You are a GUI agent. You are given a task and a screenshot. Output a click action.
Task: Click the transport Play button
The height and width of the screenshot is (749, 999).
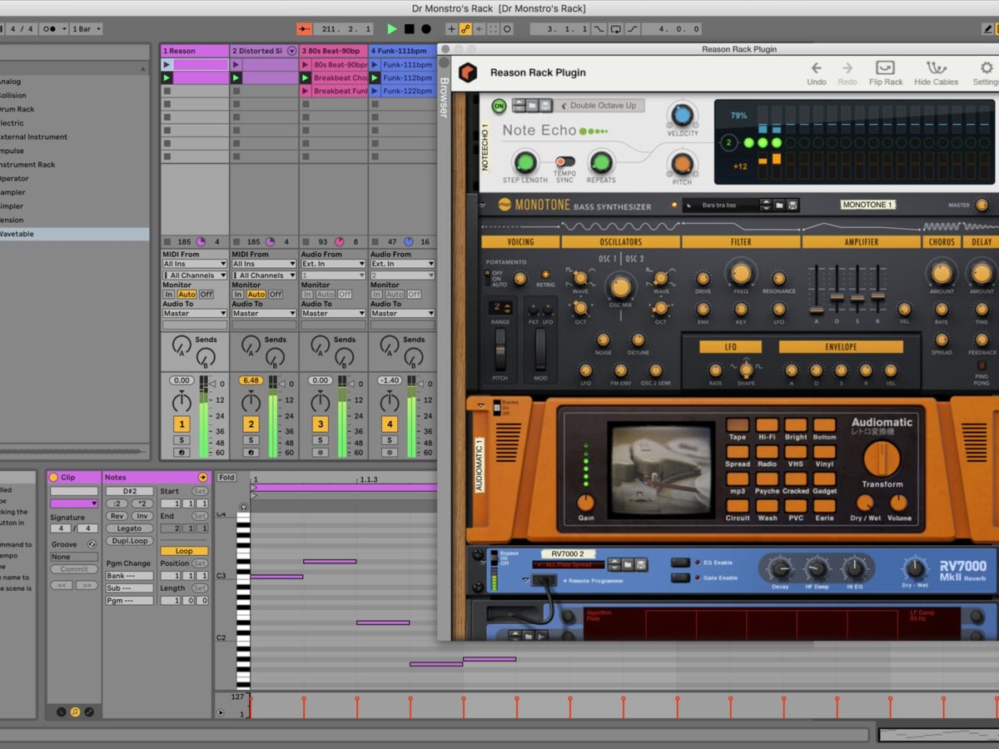(391, 29)
